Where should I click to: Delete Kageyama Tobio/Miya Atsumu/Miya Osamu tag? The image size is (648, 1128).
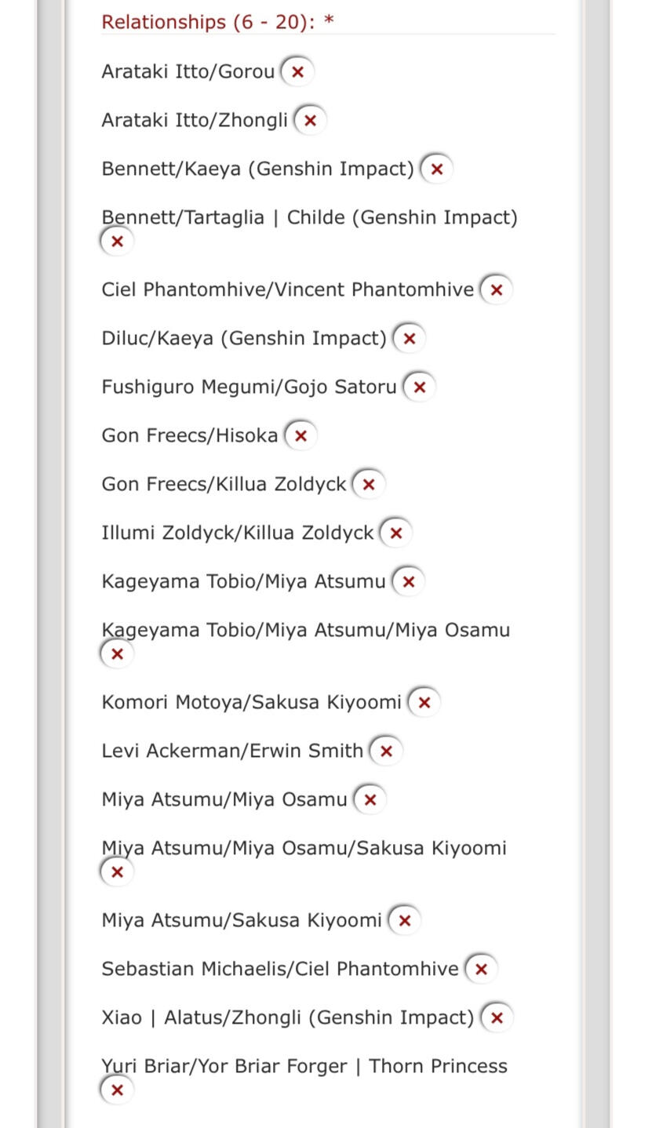[118, 654]
